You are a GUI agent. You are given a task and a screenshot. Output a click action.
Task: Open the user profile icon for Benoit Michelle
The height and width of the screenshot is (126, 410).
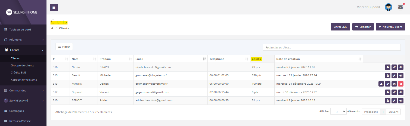[x=388, y=76]
